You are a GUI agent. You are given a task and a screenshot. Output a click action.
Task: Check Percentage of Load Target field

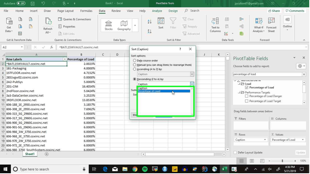246,101
